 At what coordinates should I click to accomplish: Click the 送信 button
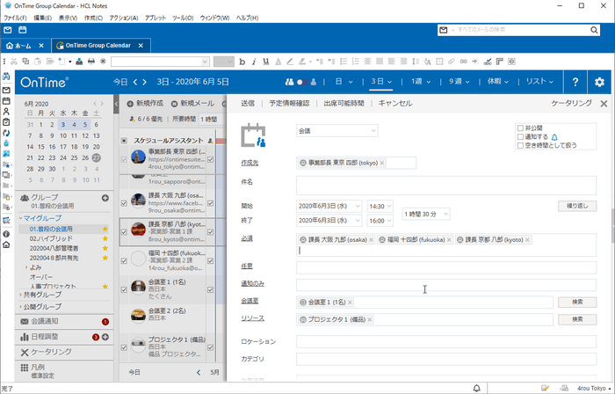tap(248, 103)
